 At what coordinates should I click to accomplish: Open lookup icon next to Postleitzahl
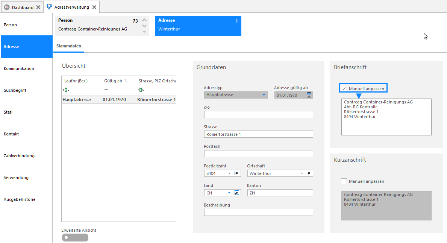pos(236,173)
